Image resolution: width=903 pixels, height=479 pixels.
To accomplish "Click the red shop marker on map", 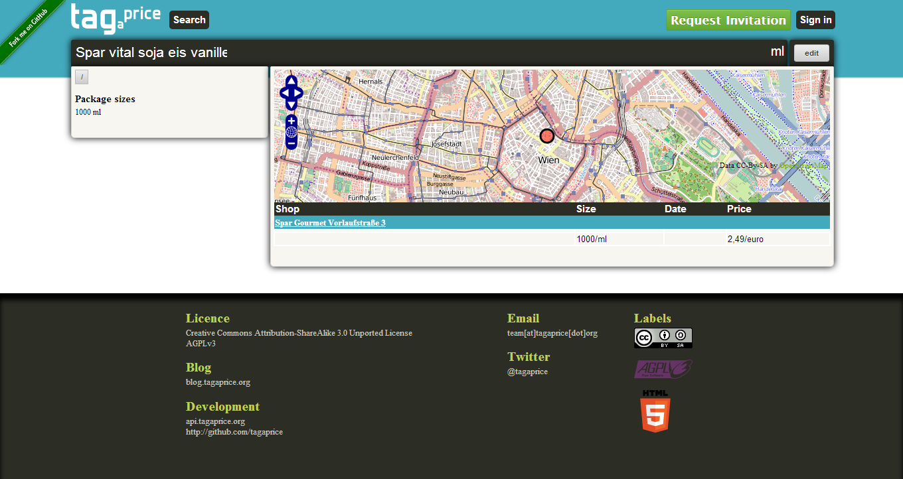I will (x=547, y=136).
